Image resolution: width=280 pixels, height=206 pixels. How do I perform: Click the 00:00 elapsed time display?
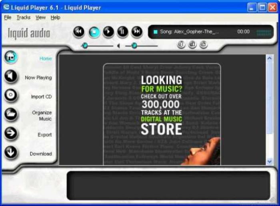(x=243, y=32)
